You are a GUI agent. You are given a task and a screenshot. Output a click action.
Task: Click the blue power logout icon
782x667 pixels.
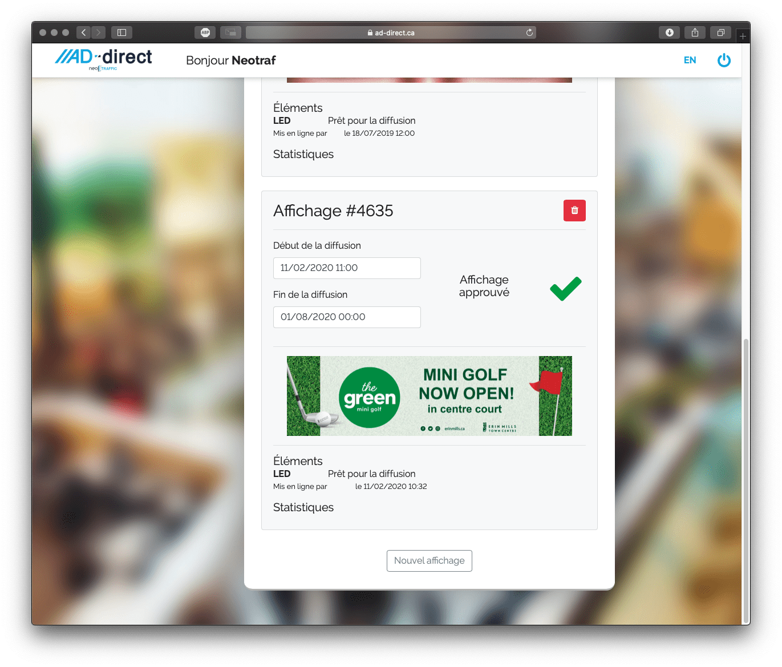(724, 60)
